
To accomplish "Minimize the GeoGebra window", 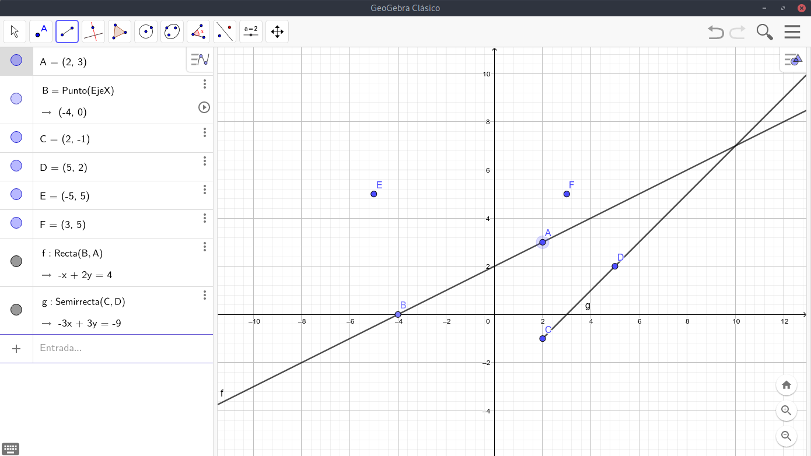I will pyautogui.click(x=764, y=8).
